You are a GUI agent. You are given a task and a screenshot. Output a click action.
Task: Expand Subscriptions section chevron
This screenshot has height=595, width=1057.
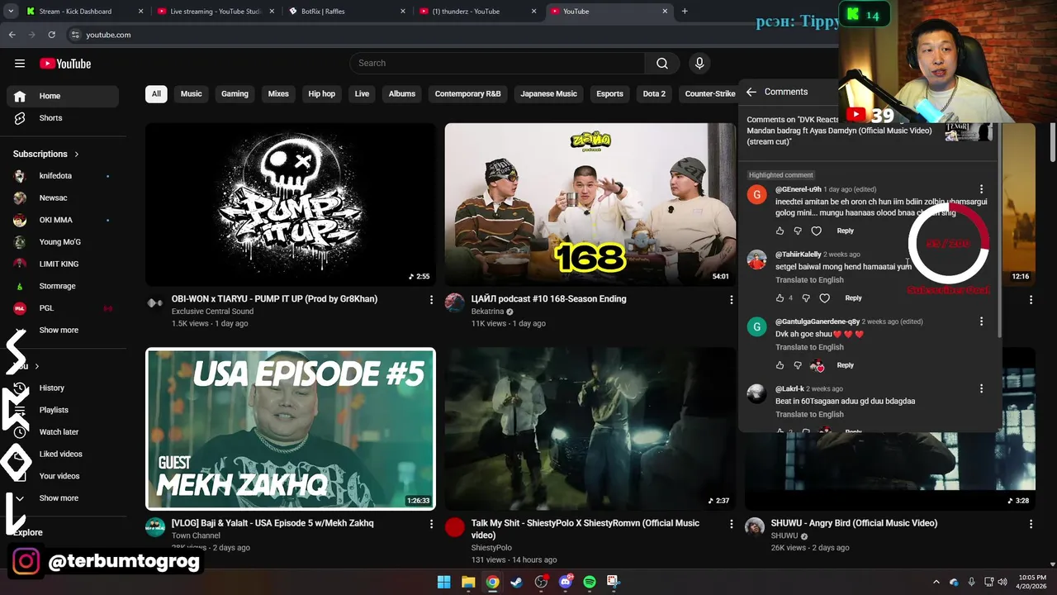(x=77, y=154)
